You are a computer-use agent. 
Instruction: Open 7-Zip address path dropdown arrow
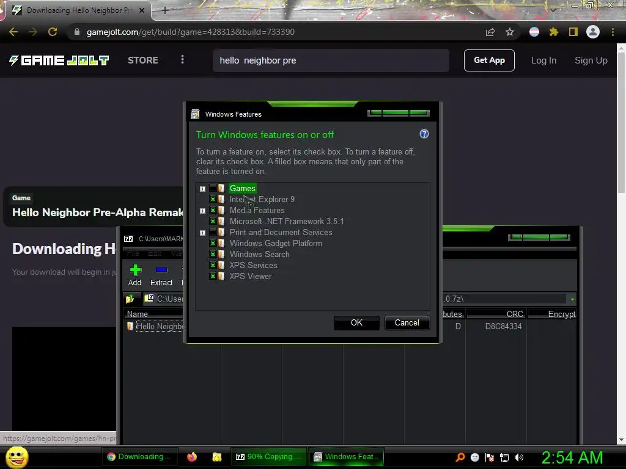point(572,299)
